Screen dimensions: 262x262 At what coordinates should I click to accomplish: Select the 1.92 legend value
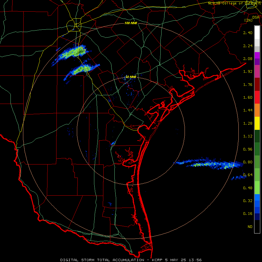[248, 72]
